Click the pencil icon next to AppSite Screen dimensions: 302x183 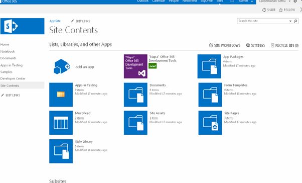coord(72,21)
